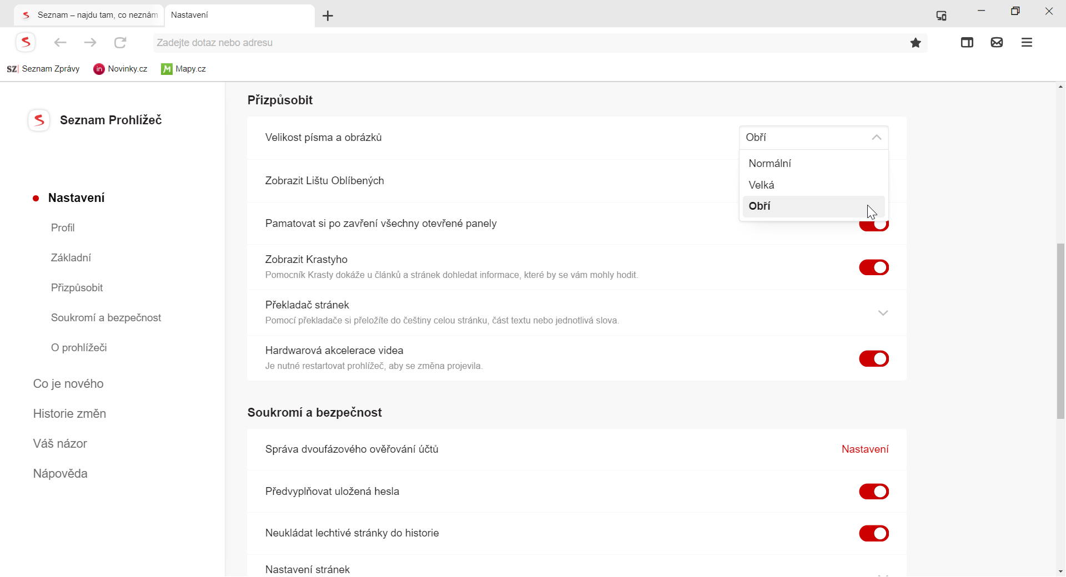This screenshot has height=577, width=1066.
Task: Restore down the browser window
Action: coord(1015,11)
